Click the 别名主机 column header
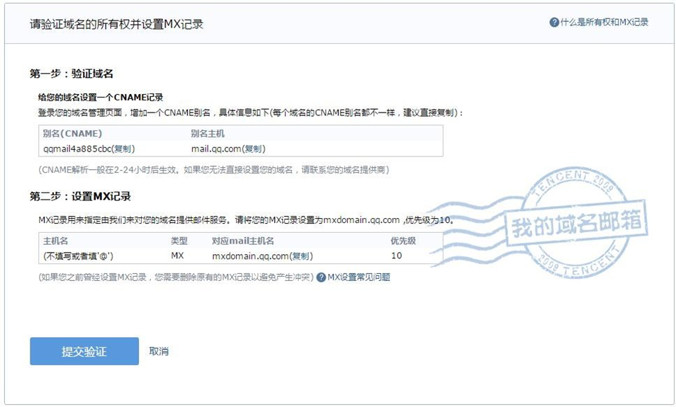 click(x=208, y=134)
